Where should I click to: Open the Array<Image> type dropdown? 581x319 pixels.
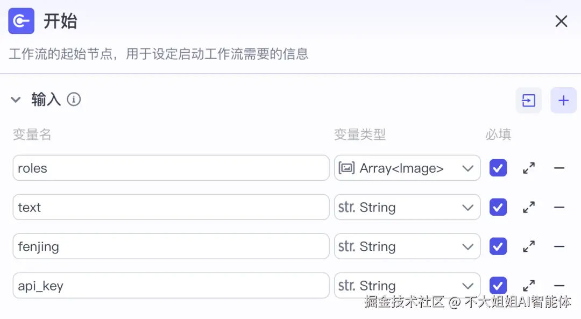coord(407,168)
